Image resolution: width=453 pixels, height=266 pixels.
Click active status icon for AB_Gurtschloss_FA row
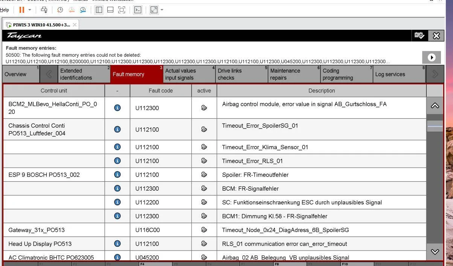coord(204,108)
